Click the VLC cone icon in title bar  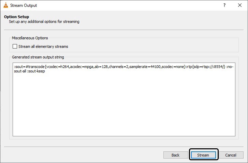pos(5,5)
